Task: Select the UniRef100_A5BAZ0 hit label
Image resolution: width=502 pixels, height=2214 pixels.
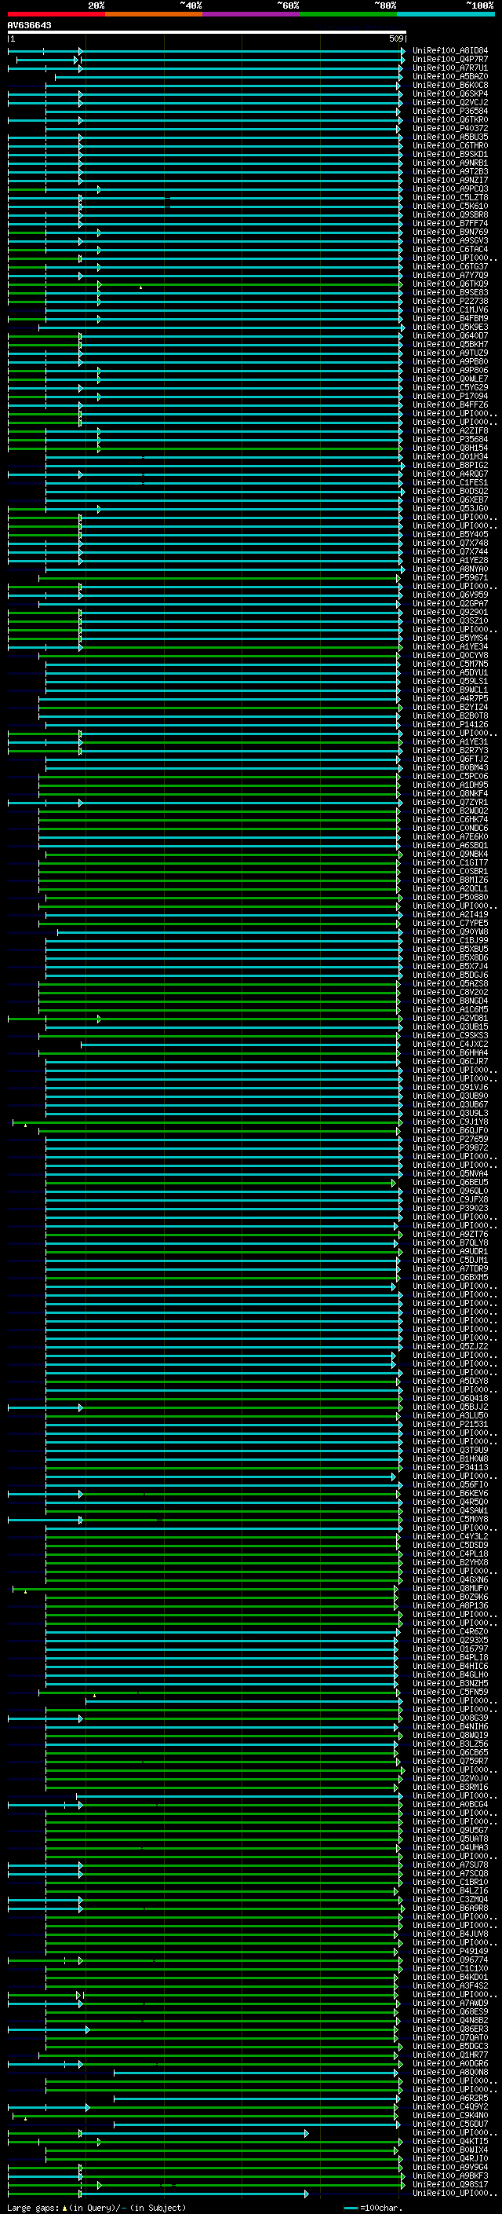Action: [449, 76]
